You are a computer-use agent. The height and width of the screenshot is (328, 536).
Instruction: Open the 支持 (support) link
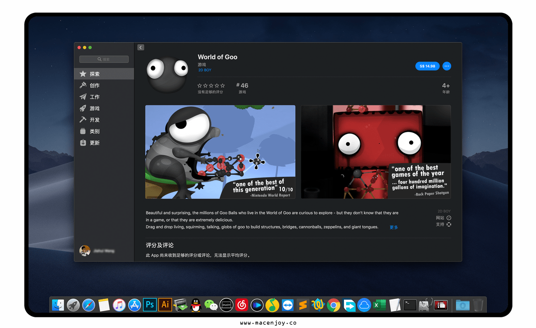(x=444, y=224)
